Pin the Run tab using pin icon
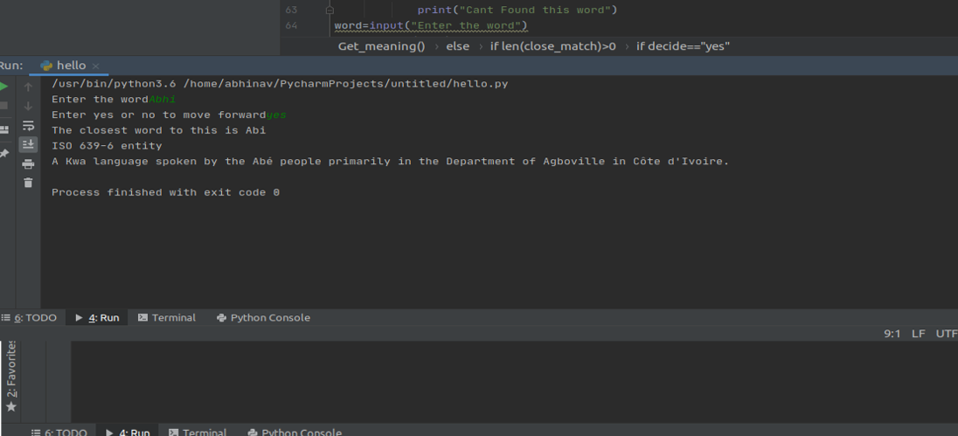 [3, 153]
